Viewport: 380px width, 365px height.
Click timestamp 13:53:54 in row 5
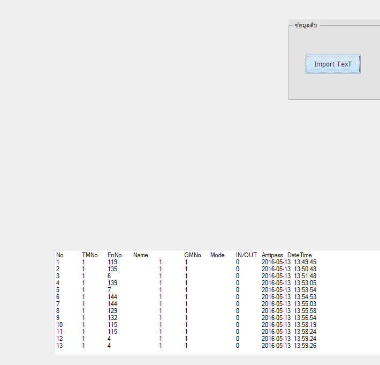(305, 290)
